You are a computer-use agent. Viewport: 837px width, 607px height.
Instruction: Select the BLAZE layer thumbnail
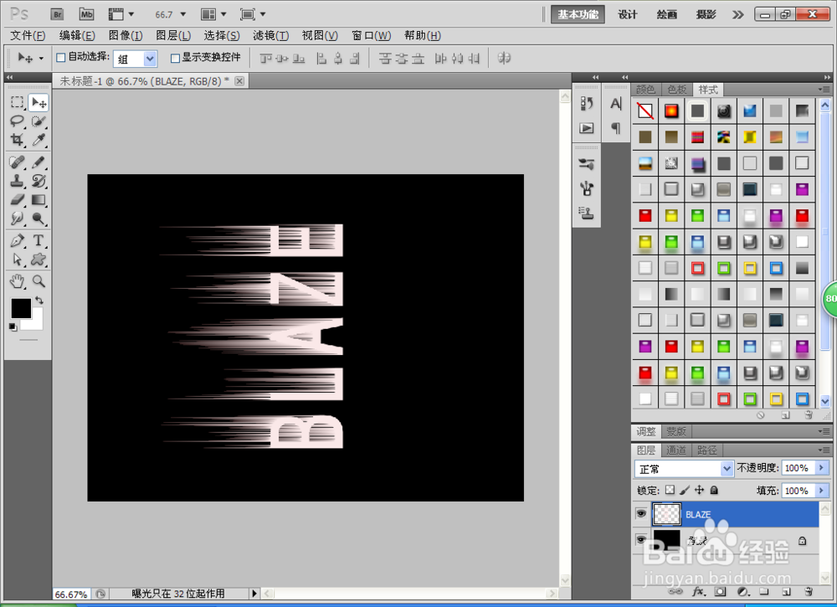(x=667, y=513)
